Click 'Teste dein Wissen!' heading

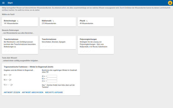tap(10, 58)
